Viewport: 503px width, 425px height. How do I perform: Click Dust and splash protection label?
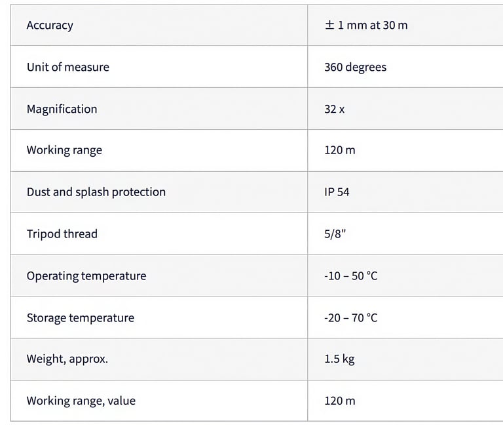coord(96,192)
